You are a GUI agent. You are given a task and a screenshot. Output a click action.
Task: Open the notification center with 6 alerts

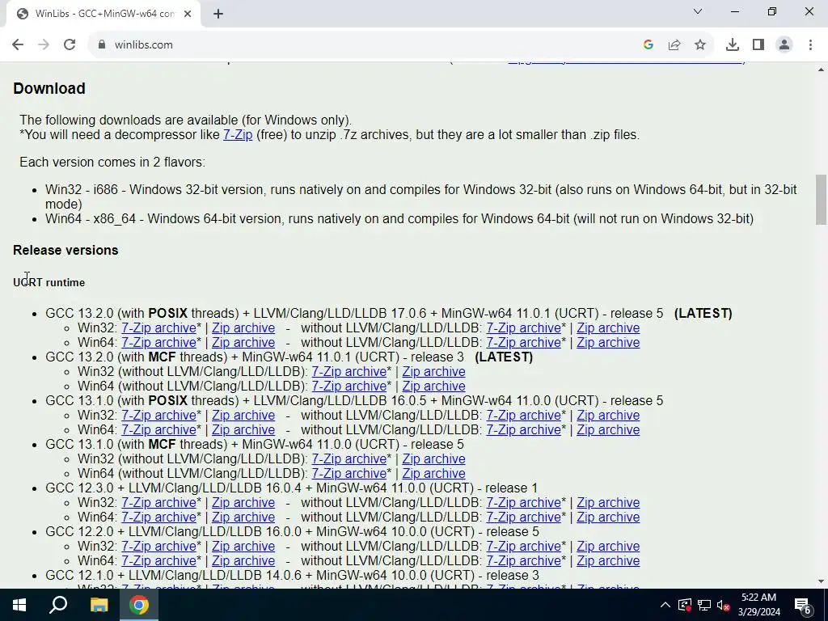803,605
